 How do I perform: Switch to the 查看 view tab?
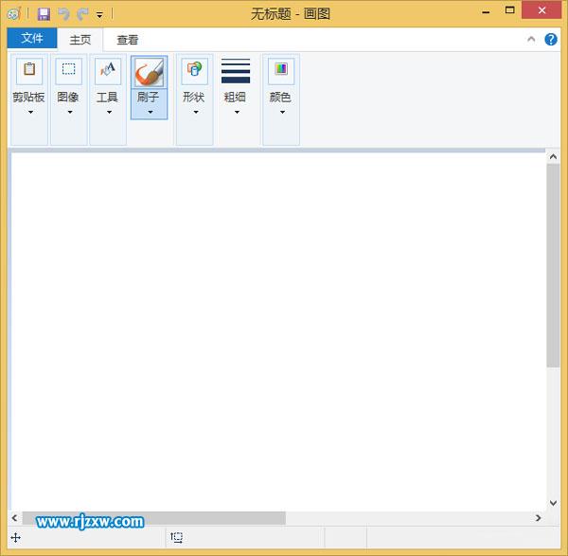pos(128,40)
